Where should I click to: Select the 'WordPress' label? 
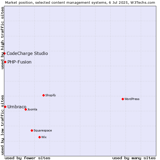[x=132, y=99]
